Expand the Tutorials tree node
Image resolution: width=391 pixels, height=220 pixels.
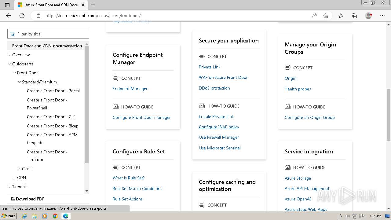(9, 187)
